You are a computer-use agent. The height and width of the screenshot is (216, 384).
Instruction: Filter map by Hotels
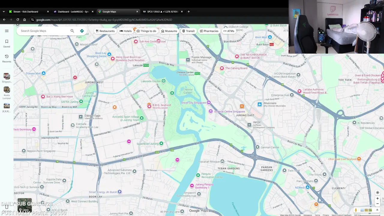(126, 31)
